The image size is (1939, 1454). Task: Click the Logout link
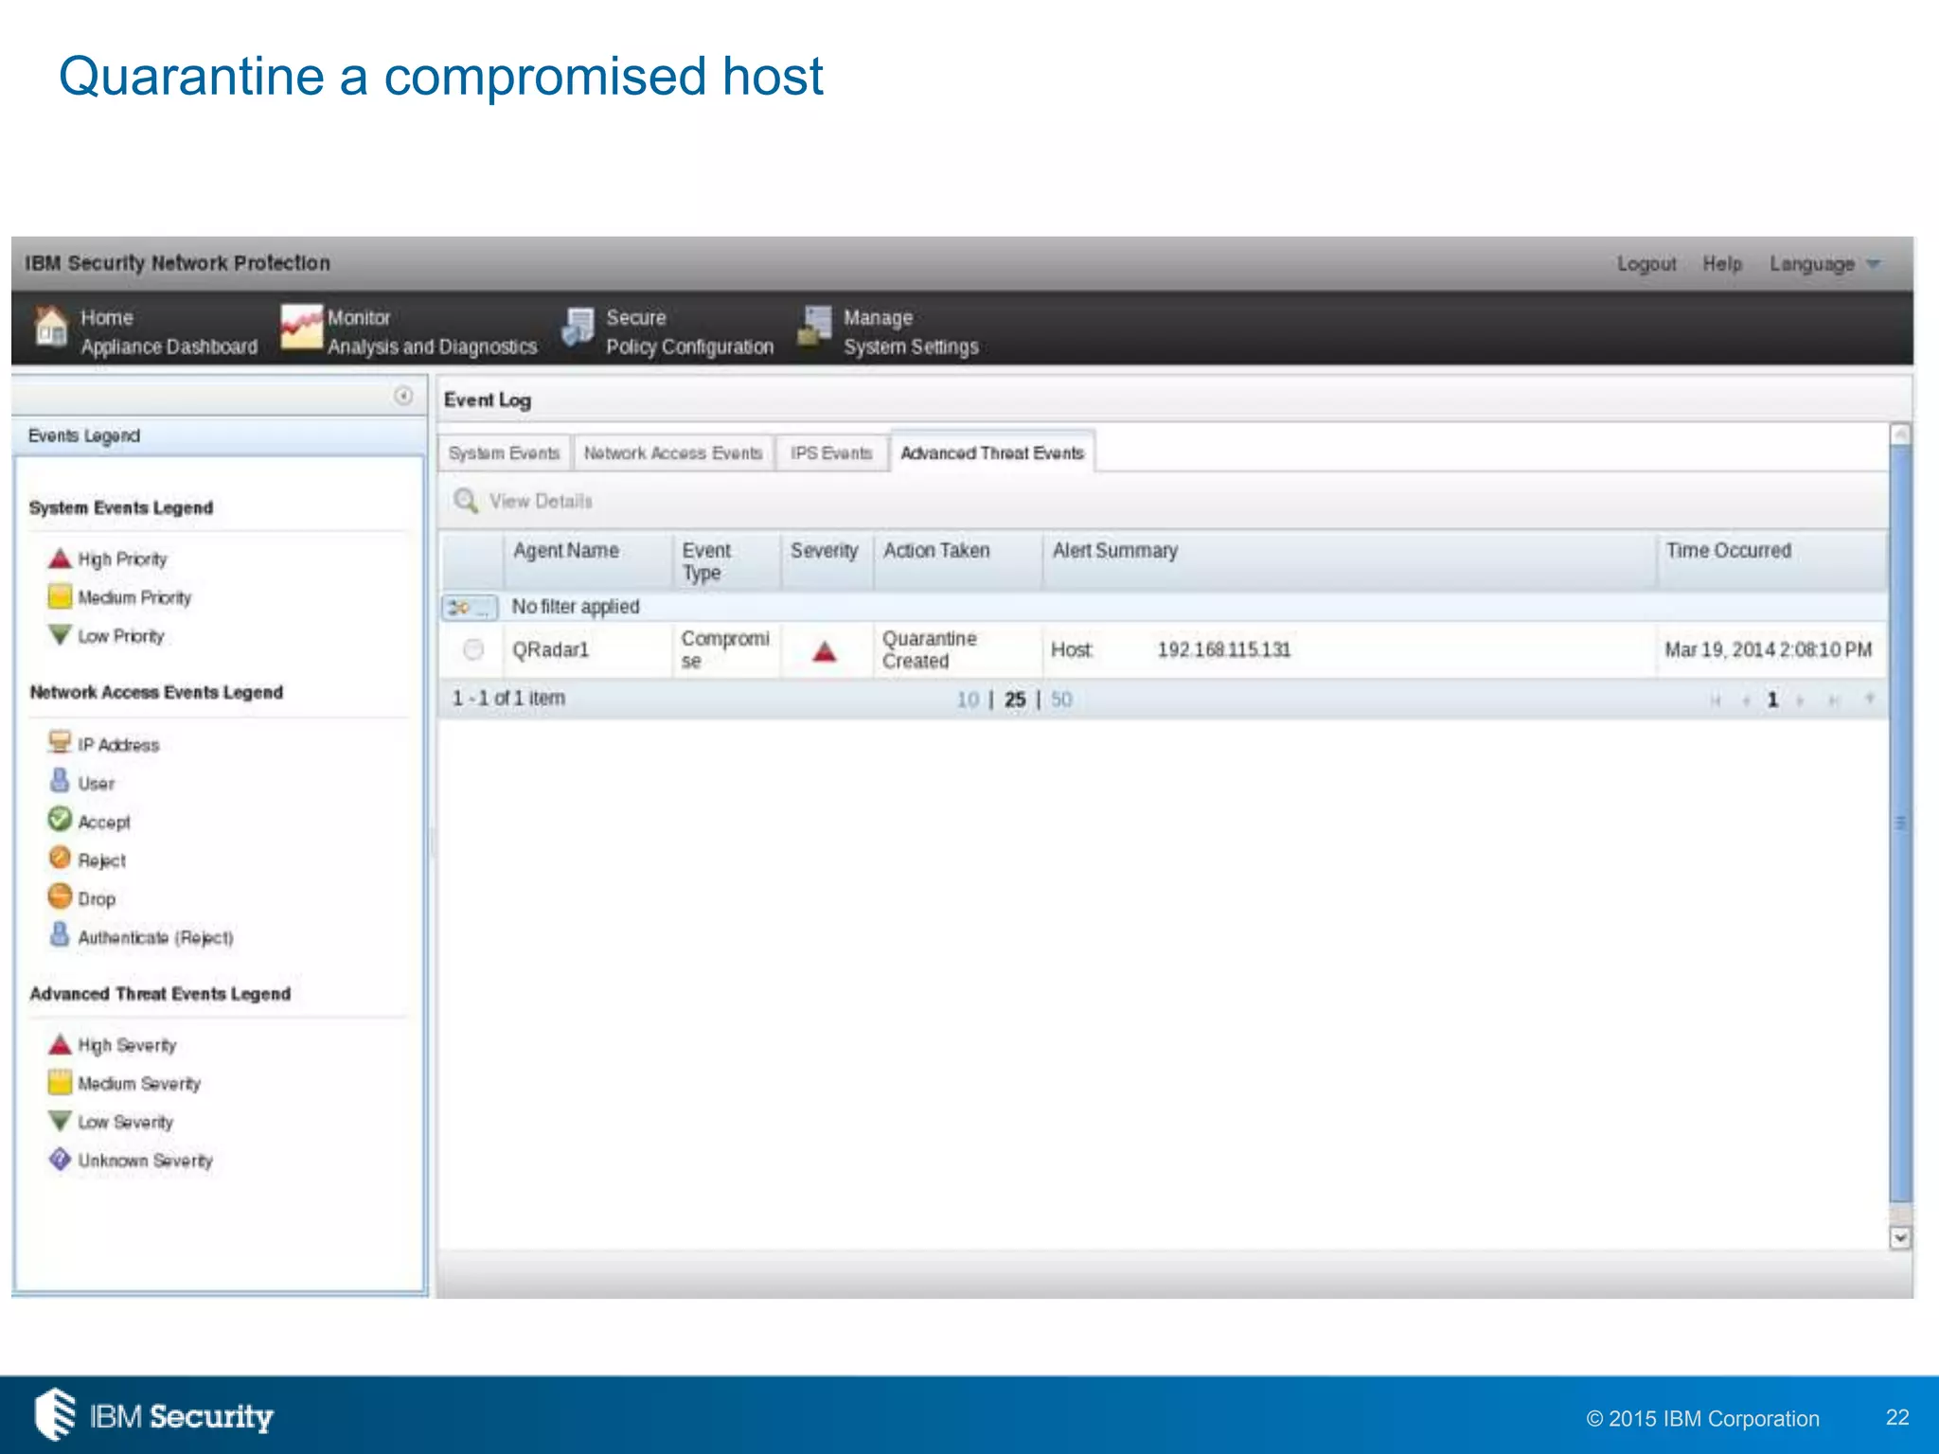tap(1646, 264)
